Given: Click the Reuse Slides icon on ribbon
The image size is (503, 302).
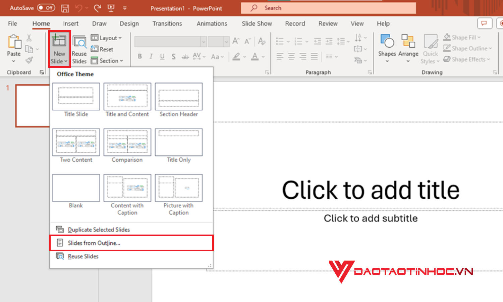Looking at the screenshot, I should pos(79,49).
